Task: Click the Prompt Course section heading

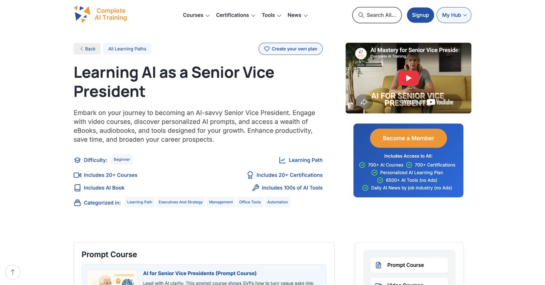Action: [109, 254]
